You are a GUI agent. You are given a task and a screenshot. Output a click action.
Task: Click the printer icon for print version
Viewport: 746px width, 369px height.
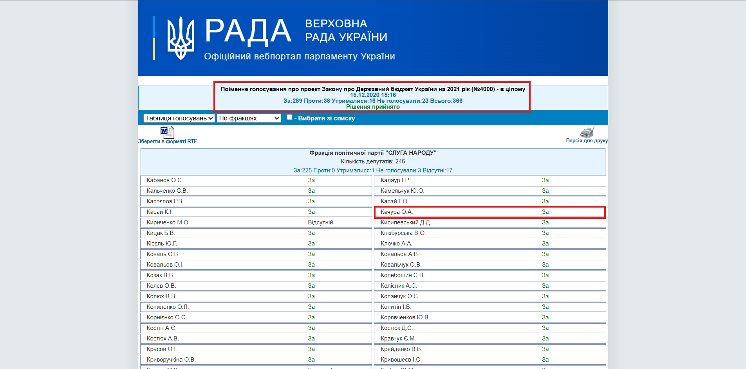coord(587,132)
